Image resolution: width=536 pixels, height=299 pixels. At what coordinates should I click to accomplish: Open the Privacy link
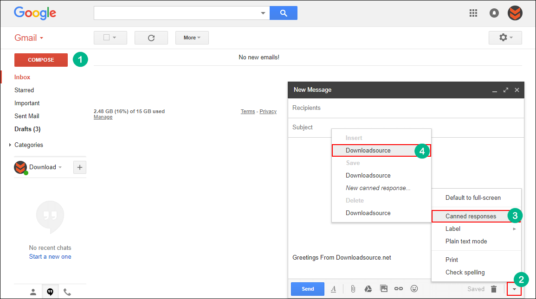pyautogui.click(x=268, y=111)
